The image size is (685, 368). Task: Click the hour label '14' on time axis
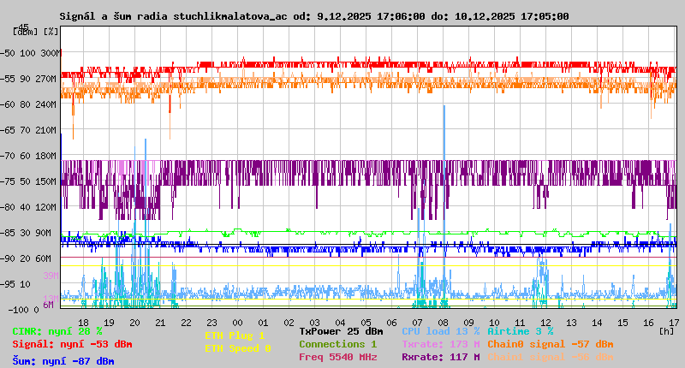pos(597,323)
